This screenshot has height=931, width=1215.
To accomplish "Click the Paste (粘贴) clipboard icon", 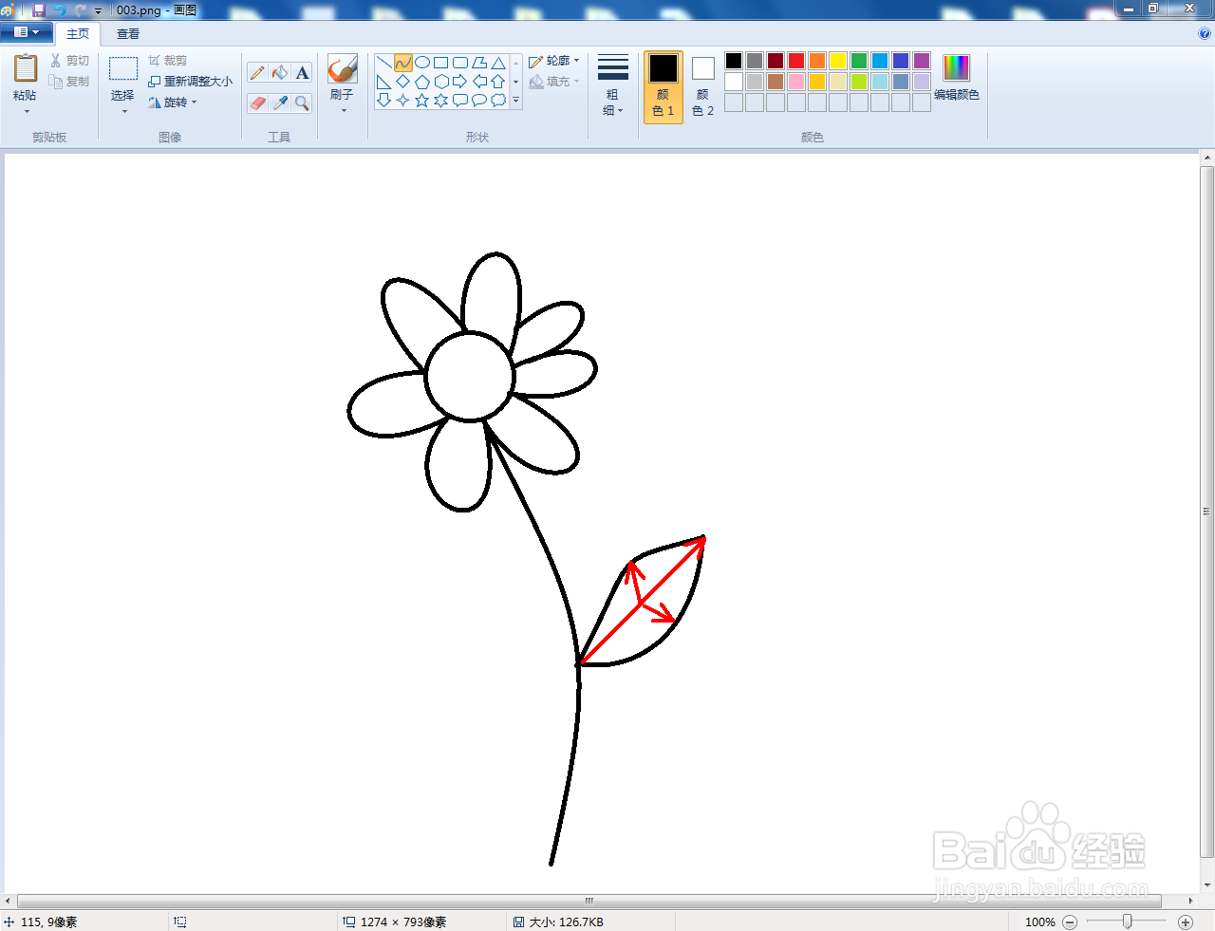I will point(26,69).
